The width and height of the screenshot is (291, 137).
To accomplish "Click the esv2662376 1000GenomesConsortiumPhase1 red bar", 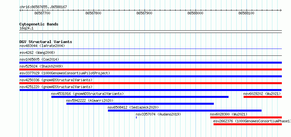I will pyautogui.click(x=248, y=124).
